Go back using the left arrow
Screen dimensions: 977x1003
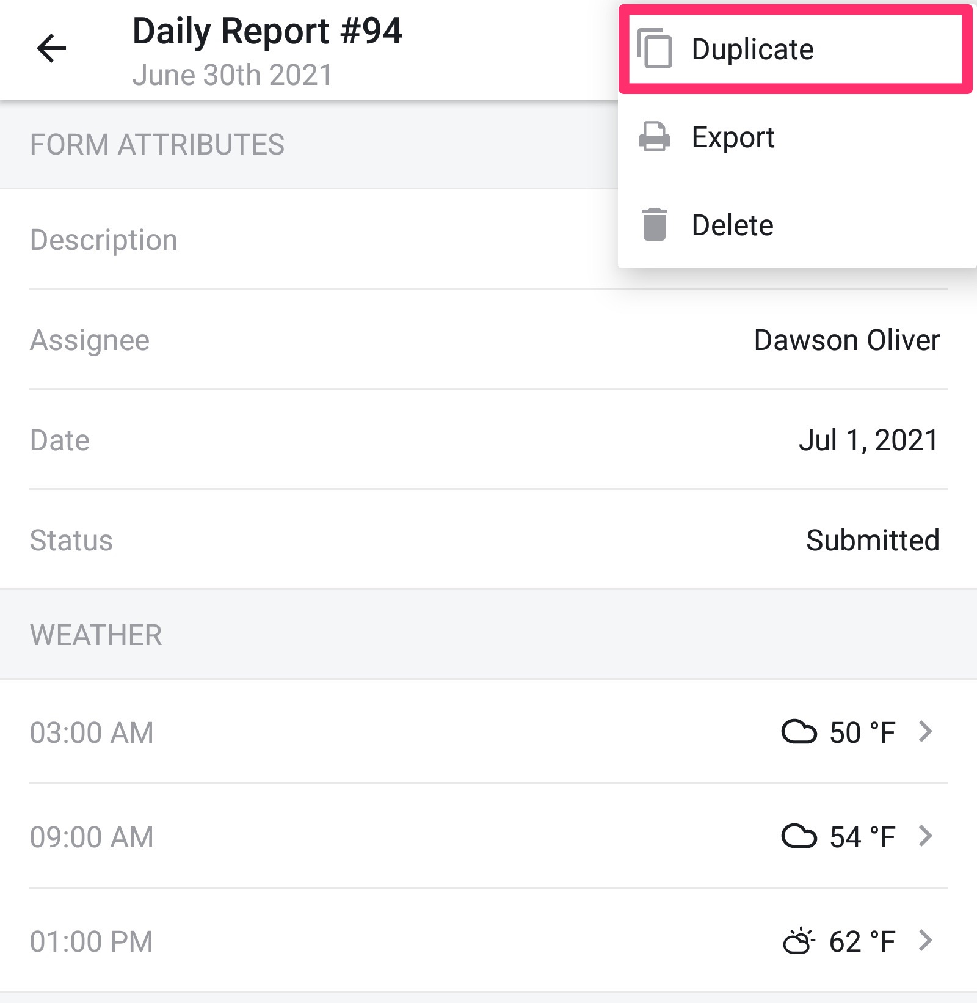pos(51,49)
